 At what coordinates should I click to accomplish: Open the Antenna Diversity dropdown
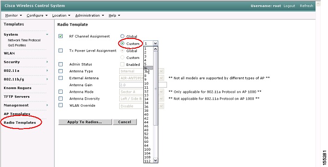[141, 98]
